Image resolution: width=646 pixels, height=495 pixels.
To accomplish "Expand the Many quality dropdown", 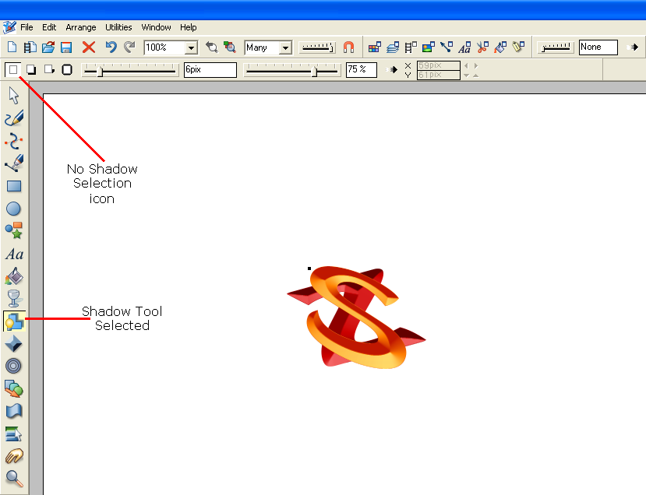I will [x=285, y=47].
